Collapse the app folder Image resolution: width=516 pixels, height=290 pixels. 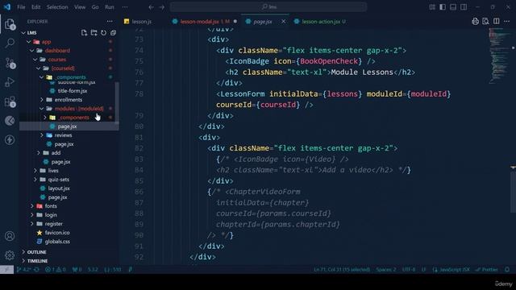(29, 42)
